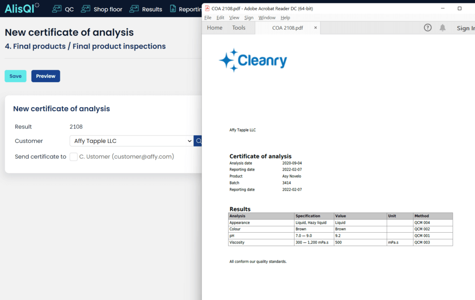Switch to the Home tab in Acrobat
The width and height of the screenshot is (475, 300).
214,28
